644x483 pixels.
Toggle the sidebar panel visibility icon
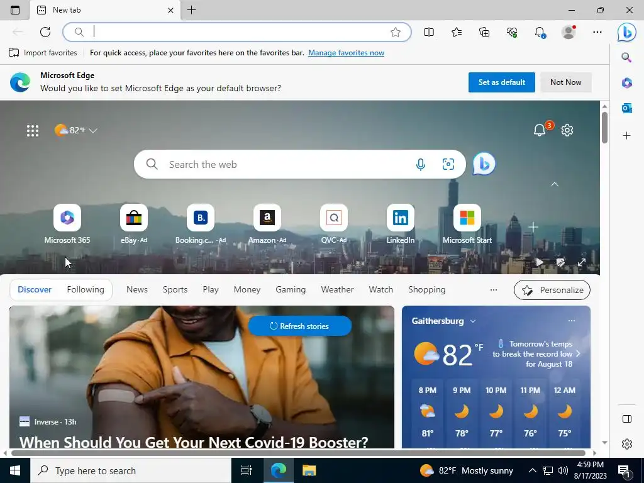point(627,419)
